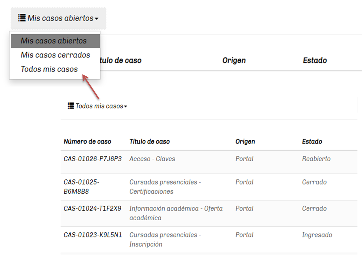362x255 pixels.
Task: Click 'Acceso - Claves' case title
Action: tap(152, 159)
